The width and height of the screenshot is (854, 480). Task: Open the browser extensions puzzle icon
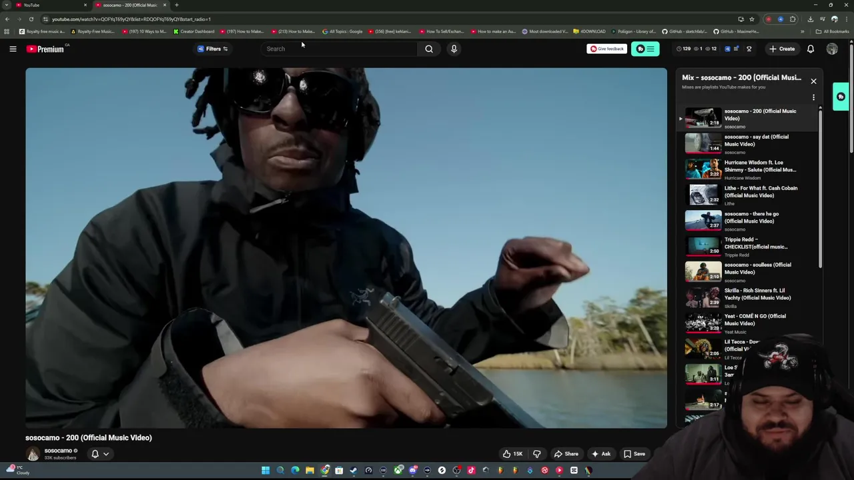point(793,19)
